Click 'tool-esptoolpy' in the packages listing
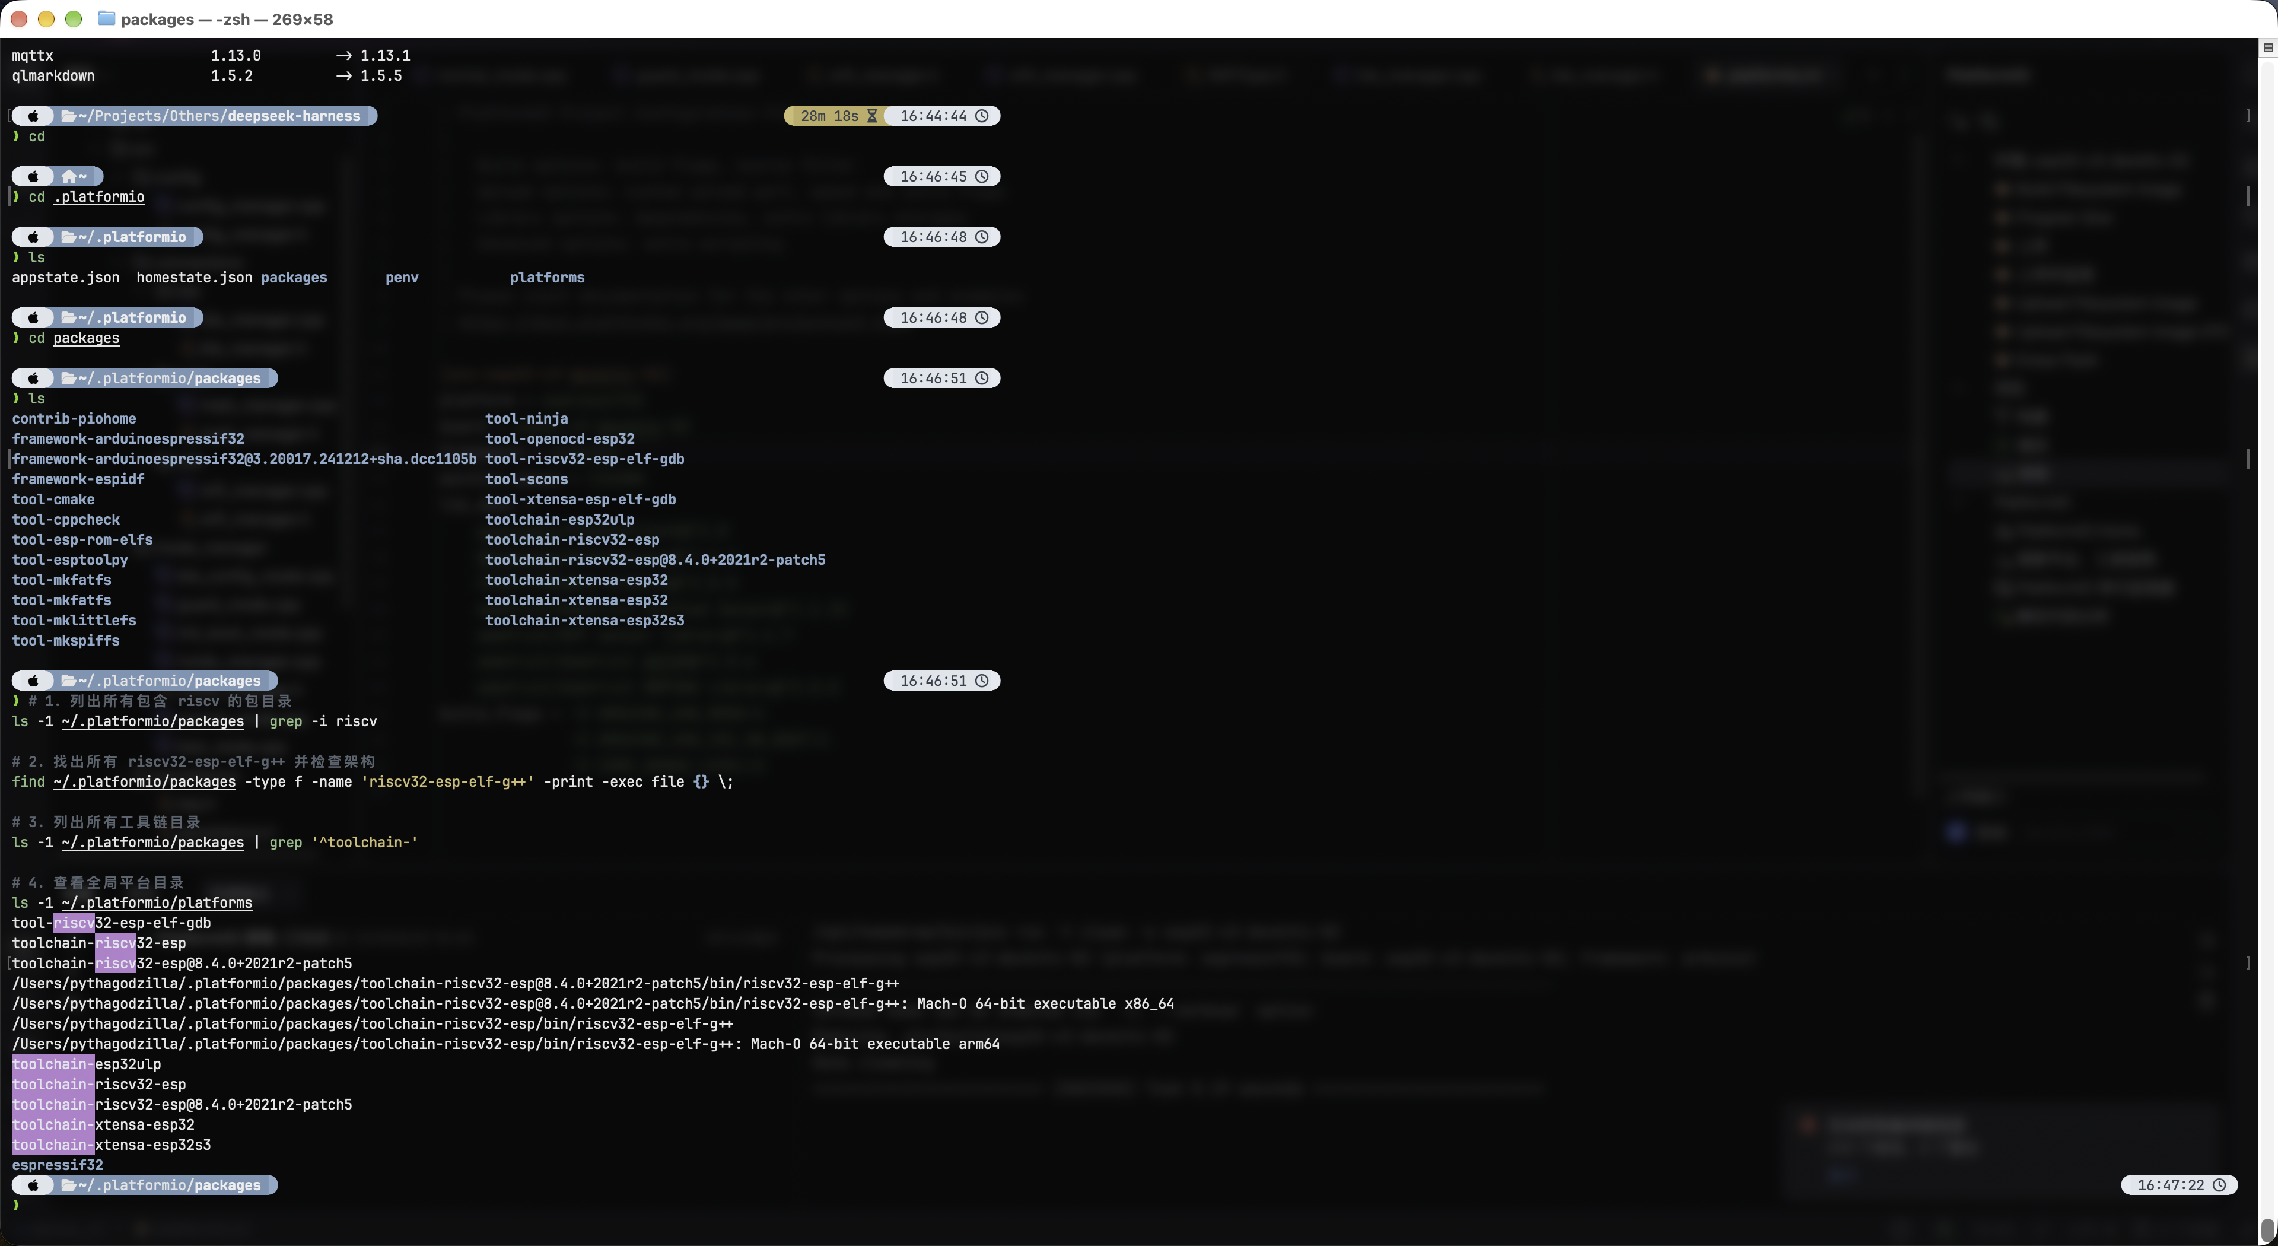Viewport: 2278px width, 1246px height. pyautogui.click(x=70, y=560)
